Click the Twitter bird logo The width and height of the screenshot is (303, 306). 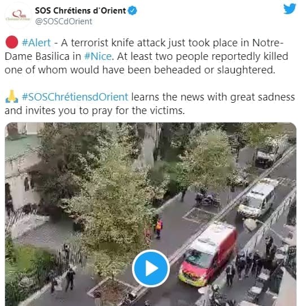point(289,9)
